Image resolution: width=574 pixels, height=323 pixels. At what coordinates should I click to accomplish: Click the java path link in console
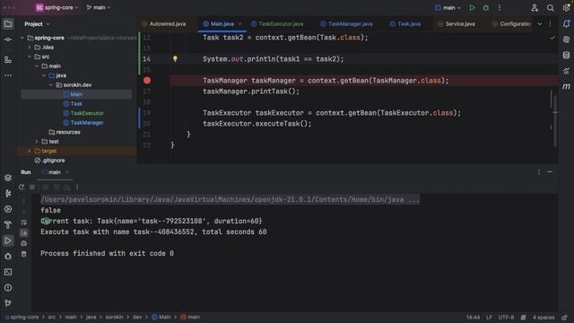click(230, 199)
